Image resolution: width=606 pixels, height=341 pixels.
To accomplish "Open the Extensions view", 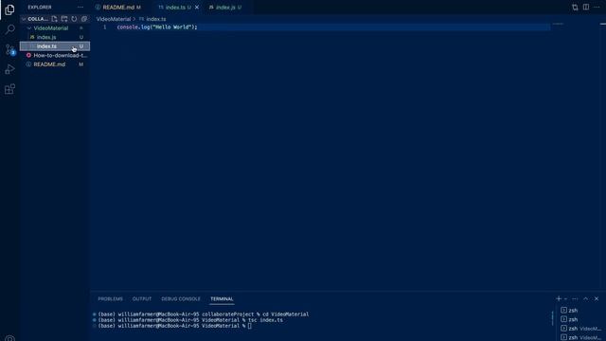I will click(9, 89).
